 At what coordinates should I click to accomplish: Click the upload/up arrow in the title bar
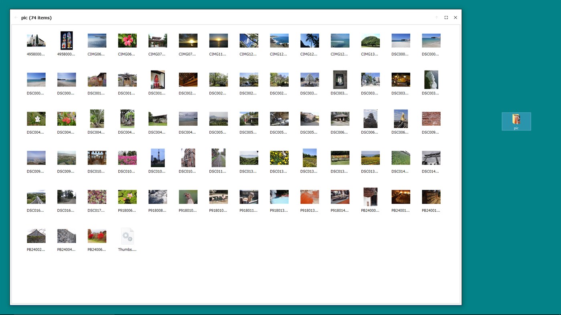[x=436, y=17]
